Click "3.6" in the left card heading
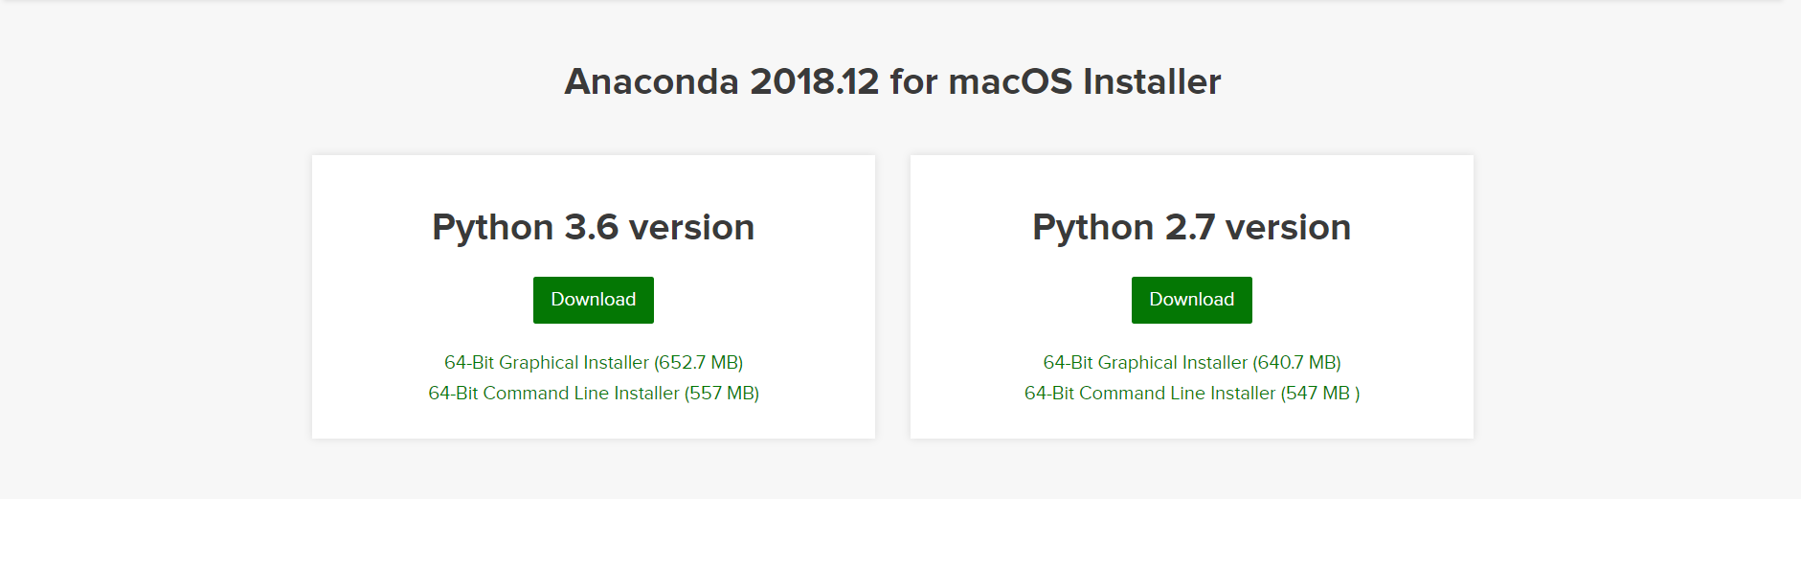 pyautogui.click(x=591, y=228)
